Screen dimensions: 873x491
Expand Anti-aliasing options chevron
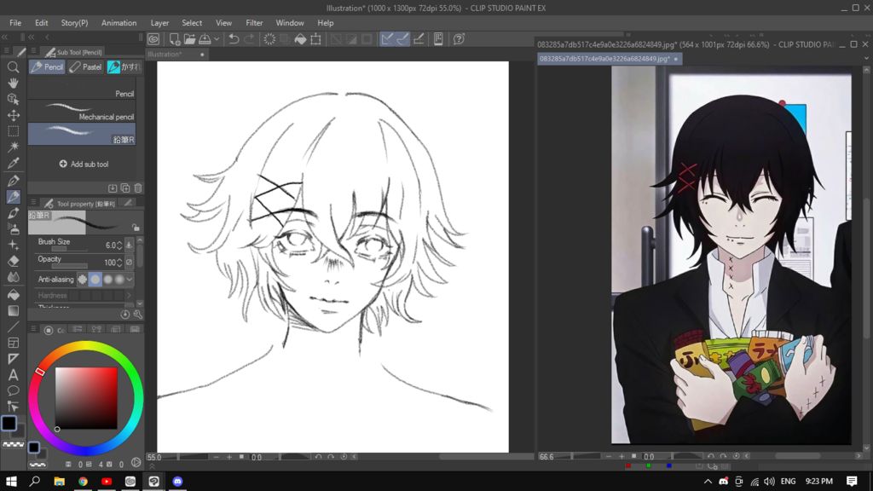tap(130, 280)
